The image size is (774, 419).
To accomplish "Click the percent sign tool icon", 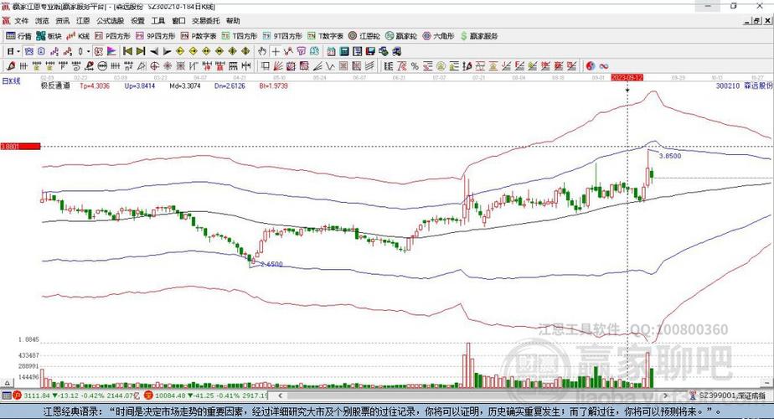I will (414, 66).
